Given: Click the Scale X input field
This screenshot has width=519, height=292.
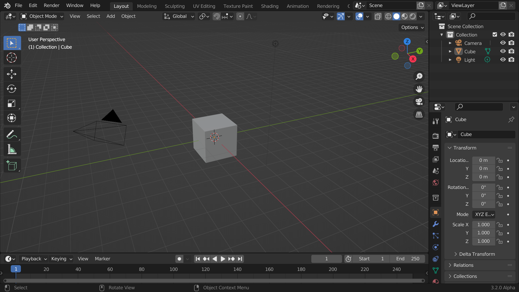Looking at the screenshot, I should pyautogui.click(x=483, y=225).
